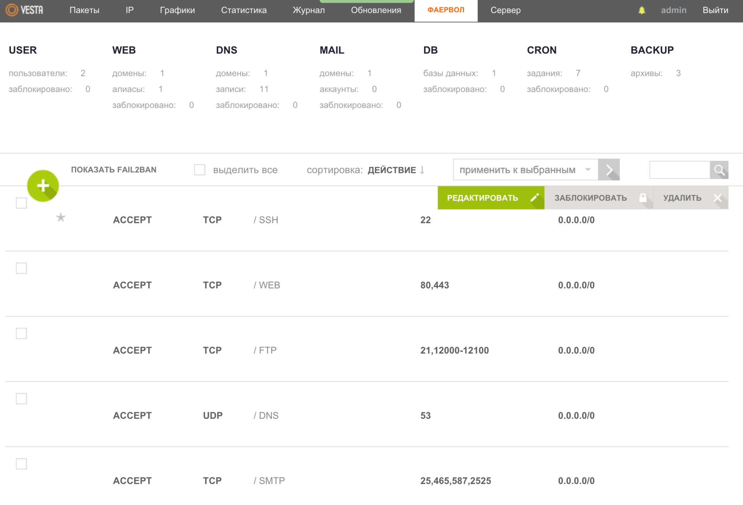Open the Сервер tab
Viewport: 743px width, 505px height.
tap(505, 10)
